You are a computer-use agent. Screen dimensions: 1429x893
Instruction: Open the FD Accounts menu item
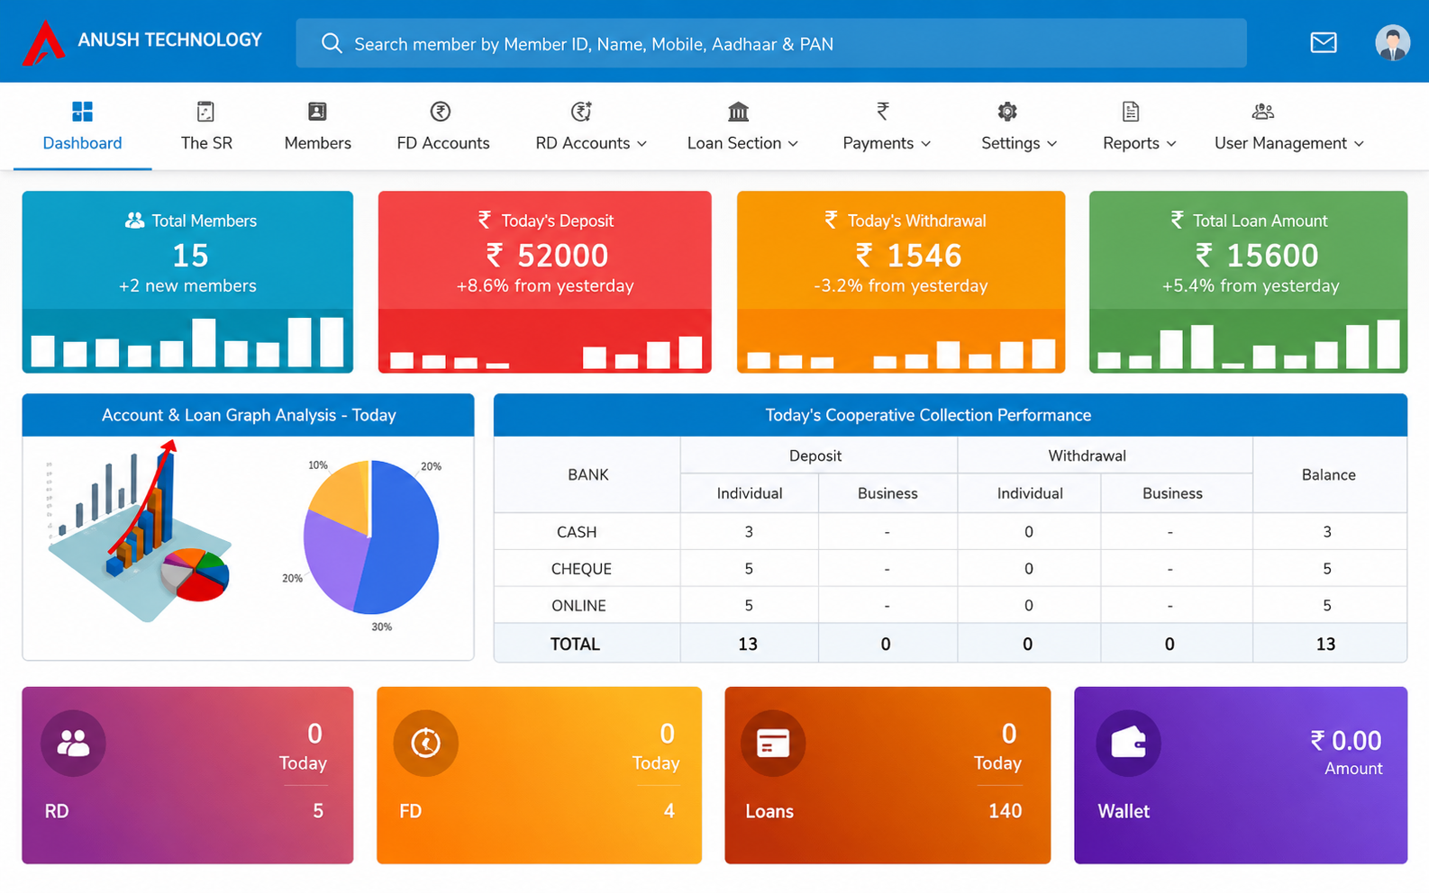point(443,127)
